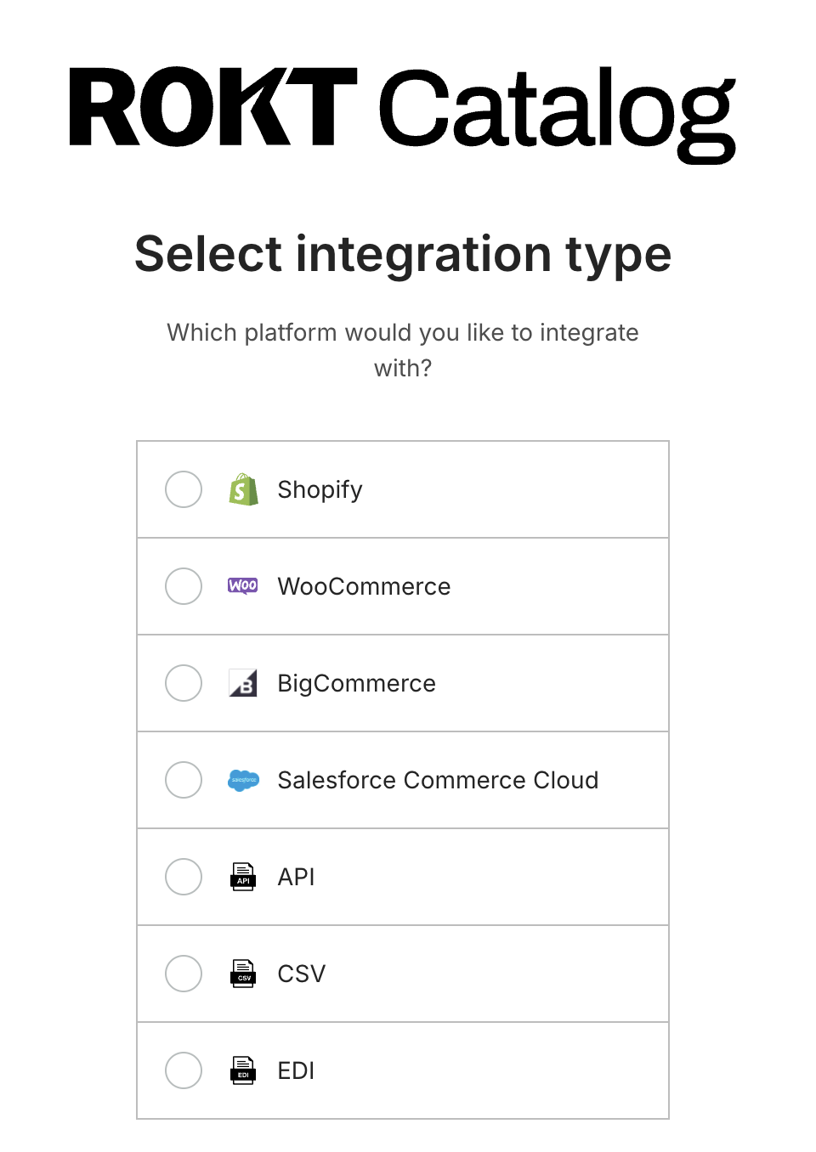Click the WooCommerce text label

click(365, 586)
